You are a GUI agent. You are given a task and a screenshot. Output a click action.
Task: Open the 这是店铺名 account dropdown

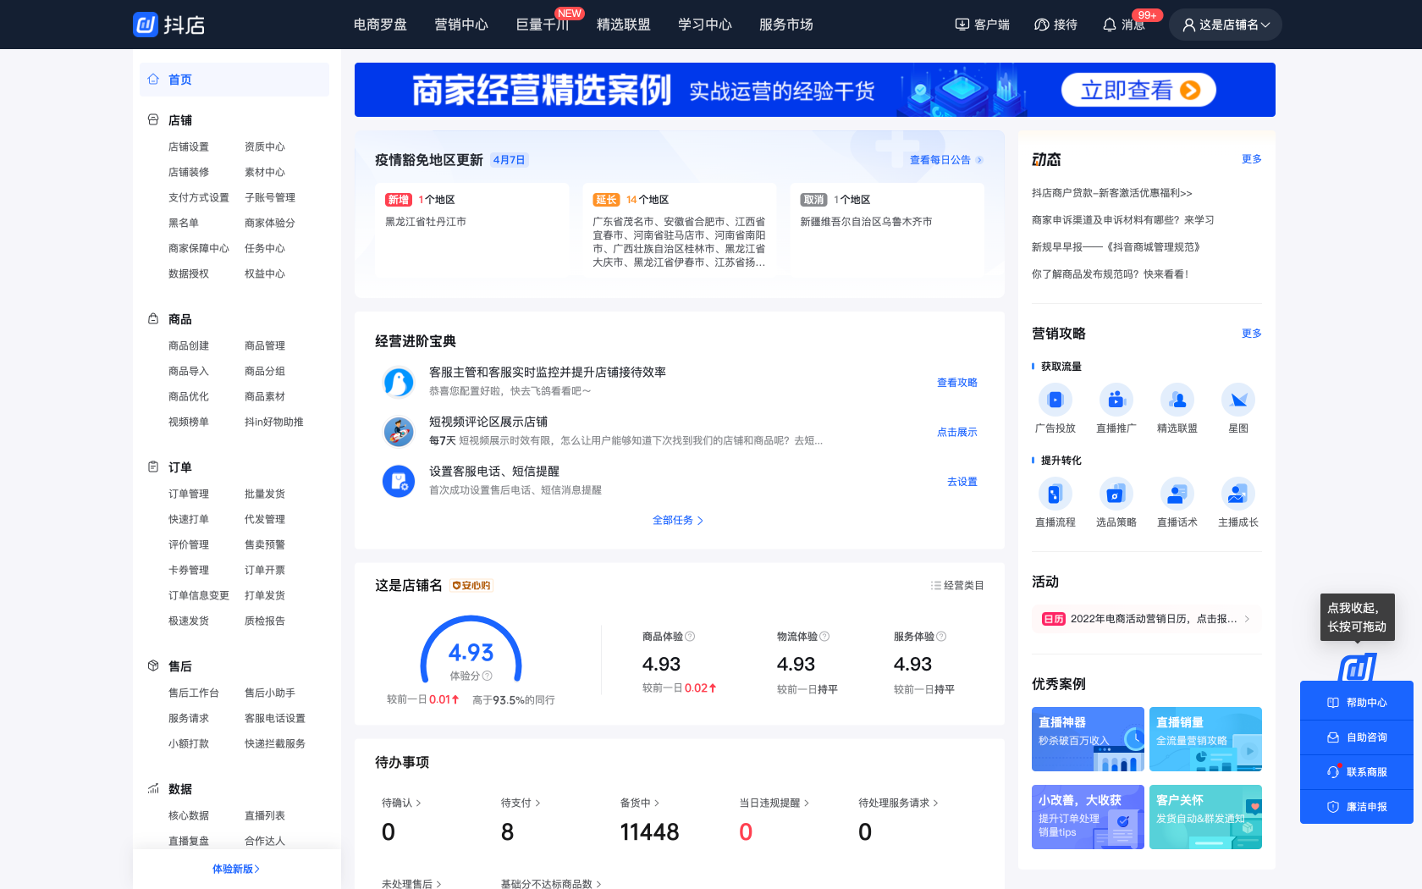(1226, 25)
